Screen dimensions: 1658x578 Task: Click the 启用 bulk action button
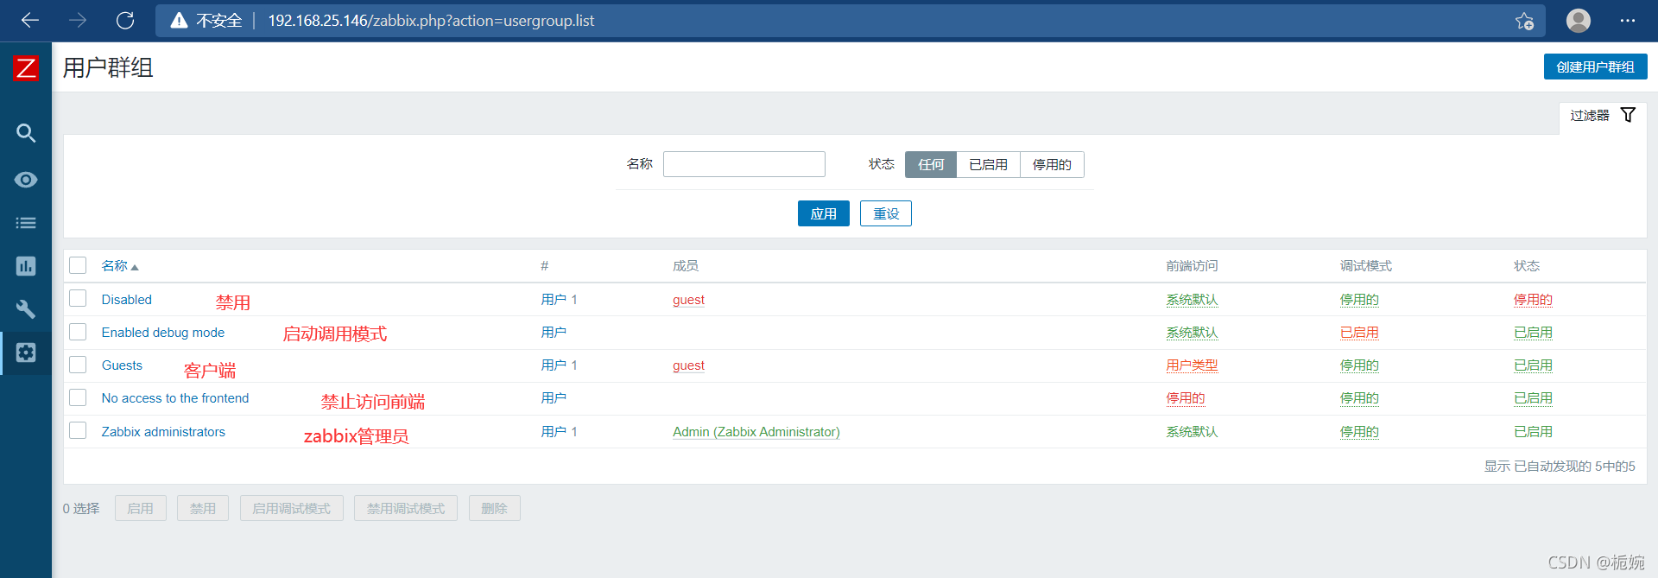[141, 508]
